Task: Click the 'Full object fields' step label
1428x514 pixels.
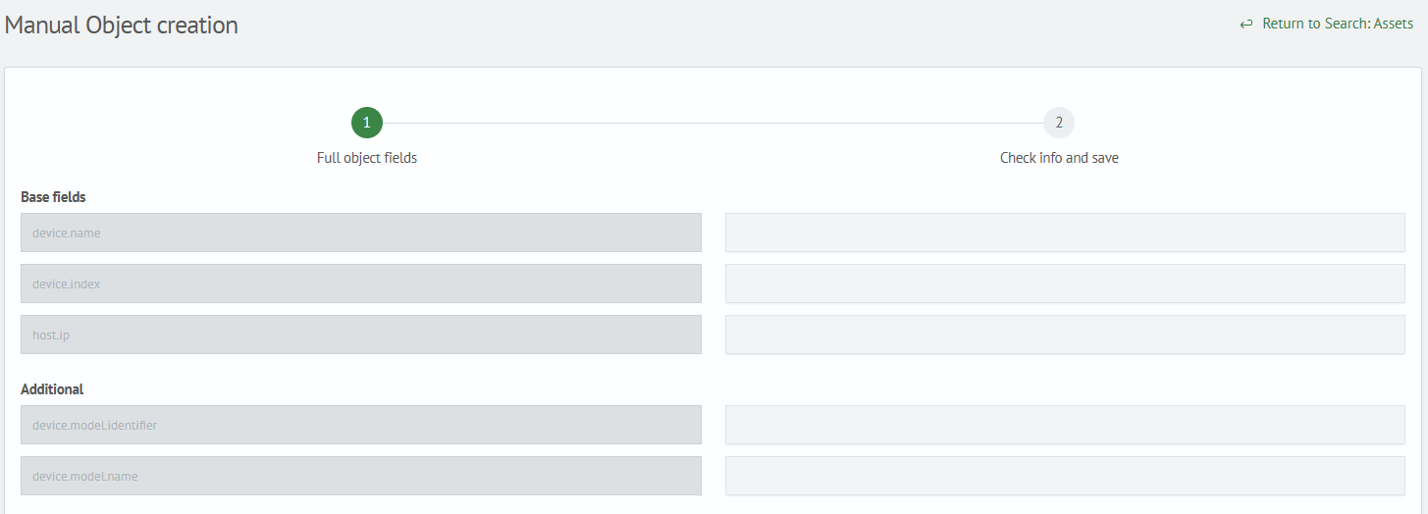Action: point(367,158)
